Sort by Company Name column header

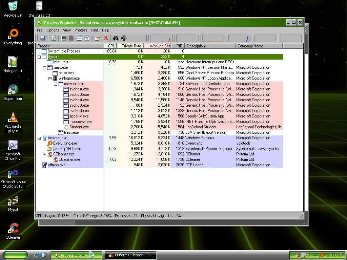[x=259, y=46]
